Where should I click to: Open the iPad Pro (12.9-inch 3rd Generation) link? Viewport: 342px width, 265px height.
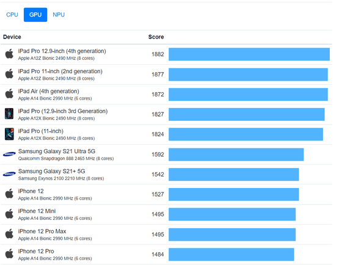point(63,111)
